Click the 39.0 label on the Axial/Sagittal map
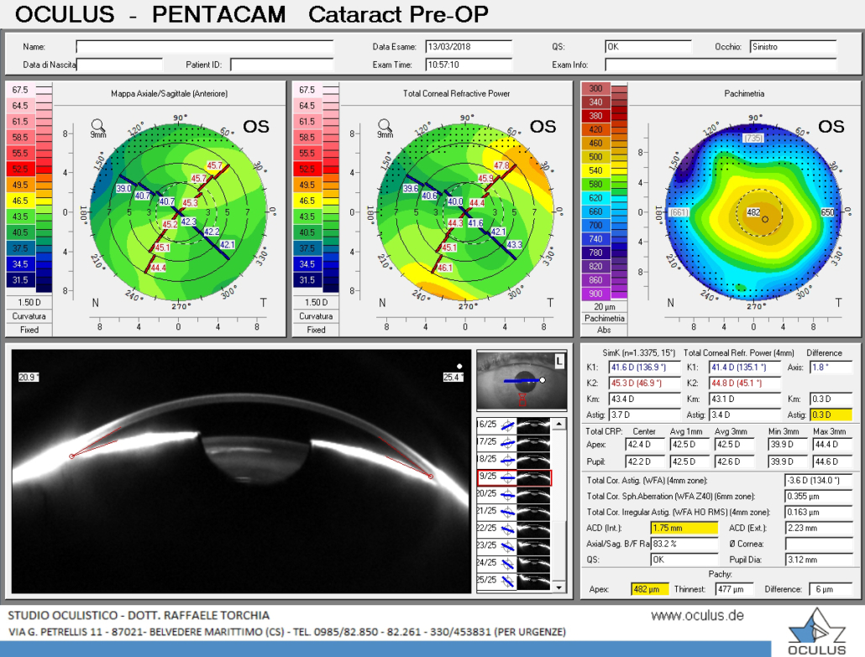865x657 pixels. pyautogui.click(x=123, y=189)
